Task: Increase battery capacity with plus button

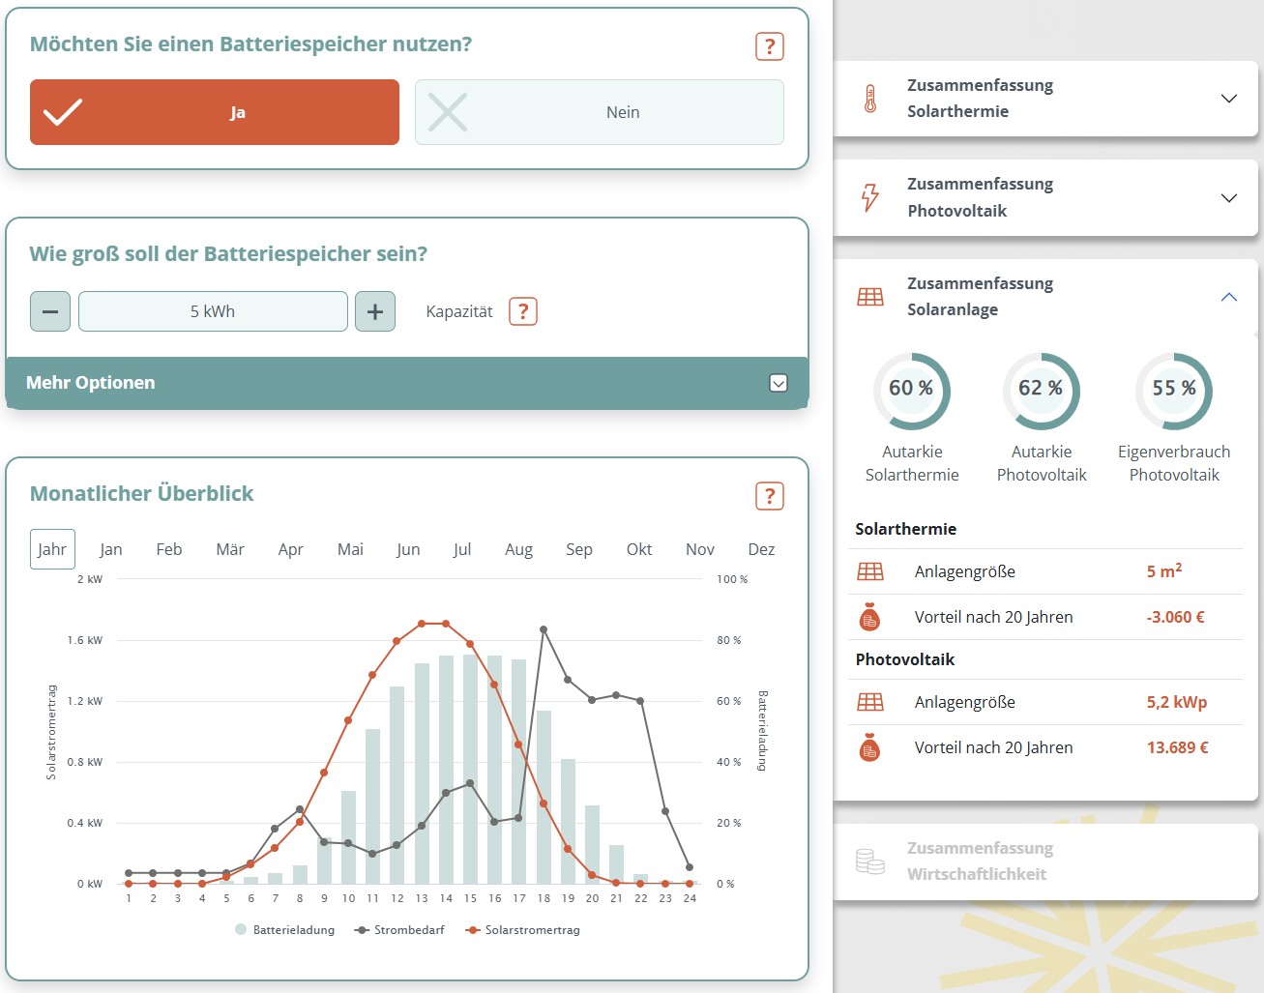Action: 375,311
